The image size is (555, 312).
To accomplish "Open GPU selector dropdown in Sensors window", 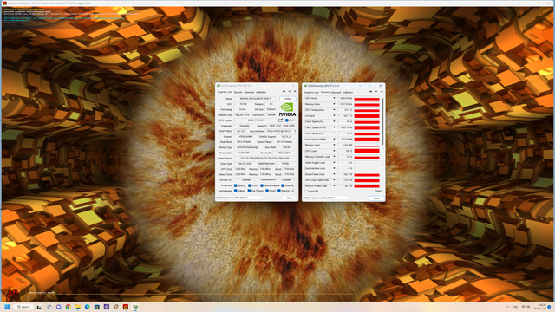I will pos(326,198).
